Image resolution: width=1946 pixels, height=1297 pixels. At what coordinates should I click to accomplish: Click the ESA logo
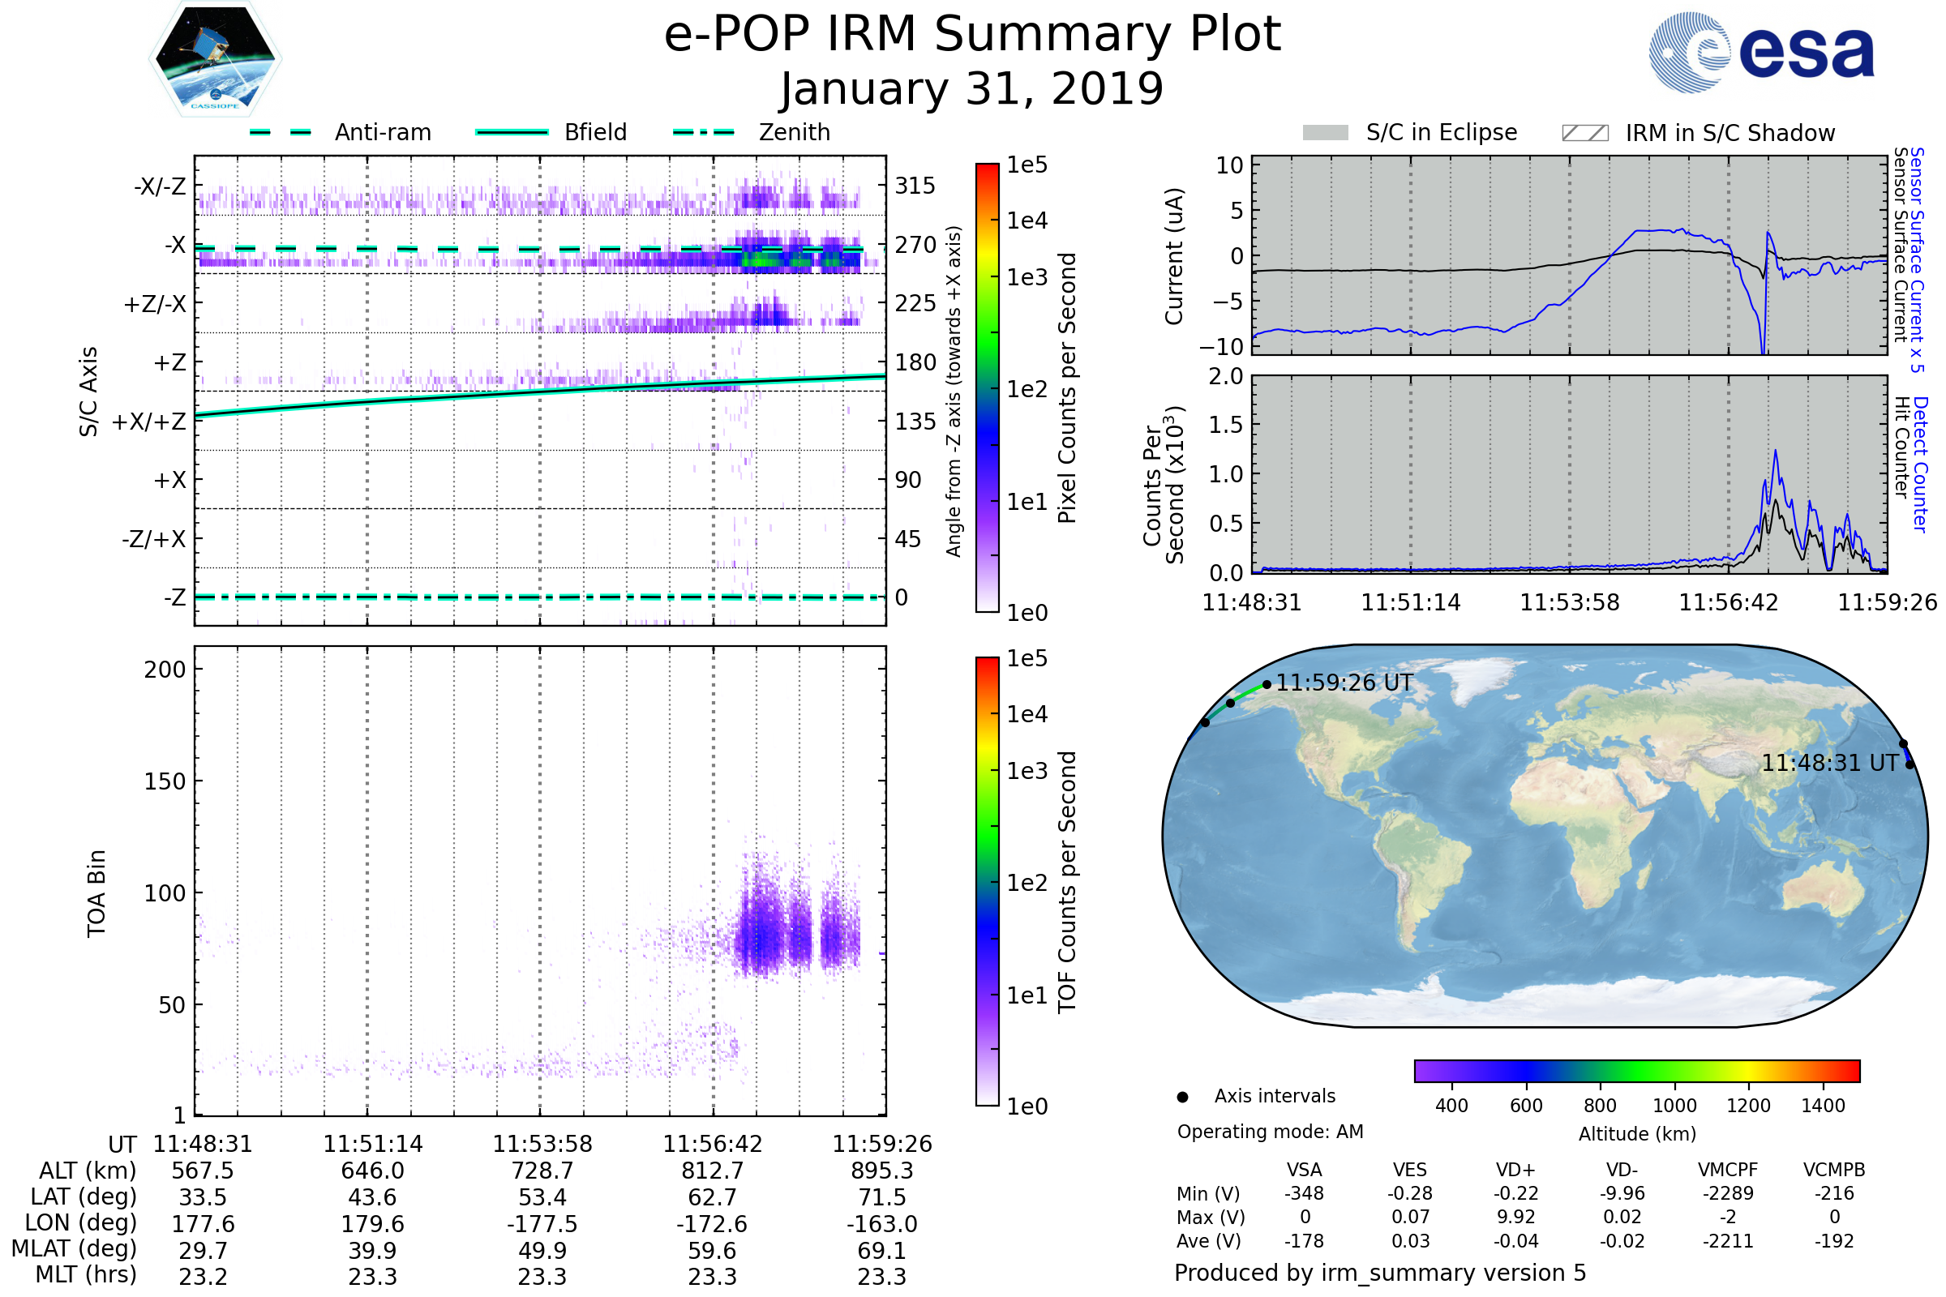(x=1760, y=53)
